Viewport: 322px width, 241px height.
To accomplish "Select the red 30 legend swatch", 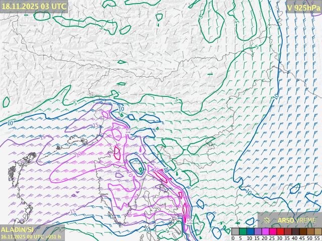I will click(x=280, y=231).
